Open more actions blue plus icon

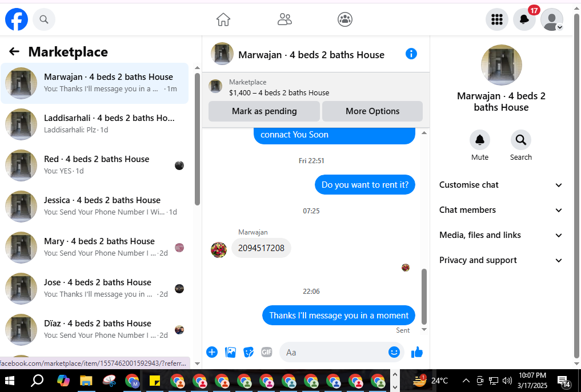212,352
